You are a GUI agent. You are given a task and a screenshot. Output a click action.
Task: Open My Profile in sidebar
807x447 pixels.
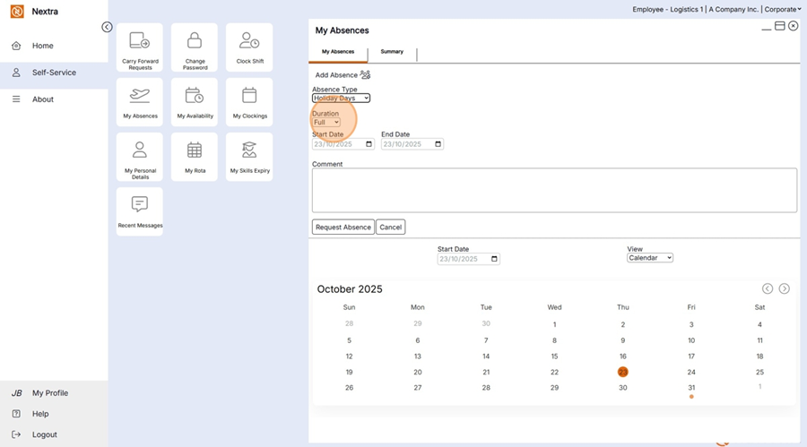(x=54, y=393)
